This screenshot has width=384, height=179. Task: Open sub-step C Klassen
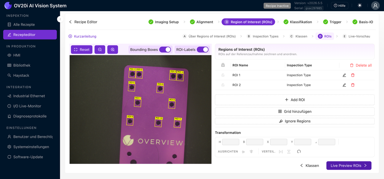click(298, 36)
